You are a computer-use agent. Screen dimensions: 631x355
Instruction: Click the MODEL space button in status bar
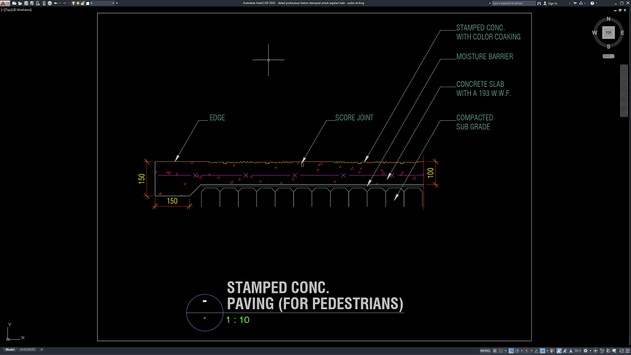tap(485, 351)
